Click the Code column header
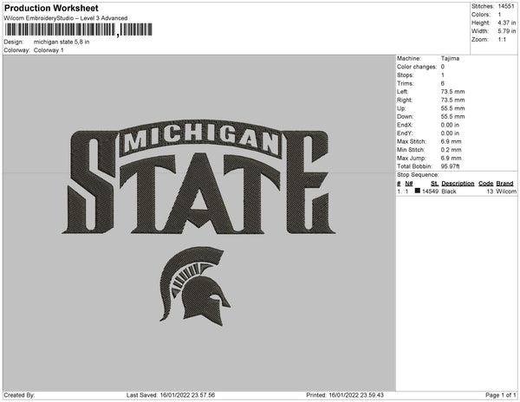 point(486,184)
